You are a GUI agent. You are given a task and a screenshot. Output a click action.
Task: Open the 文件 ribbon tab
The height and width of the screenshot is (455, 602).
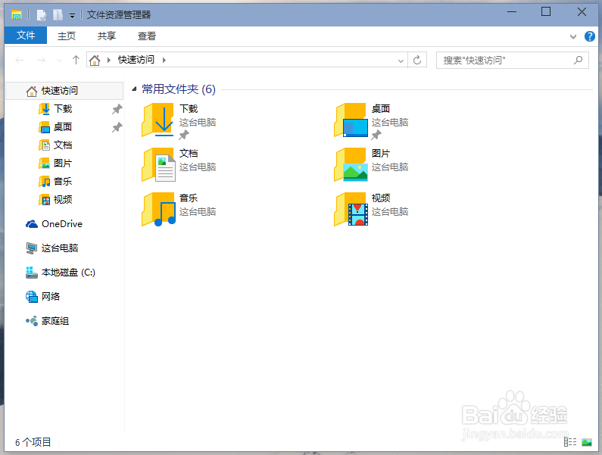point(26,36)
